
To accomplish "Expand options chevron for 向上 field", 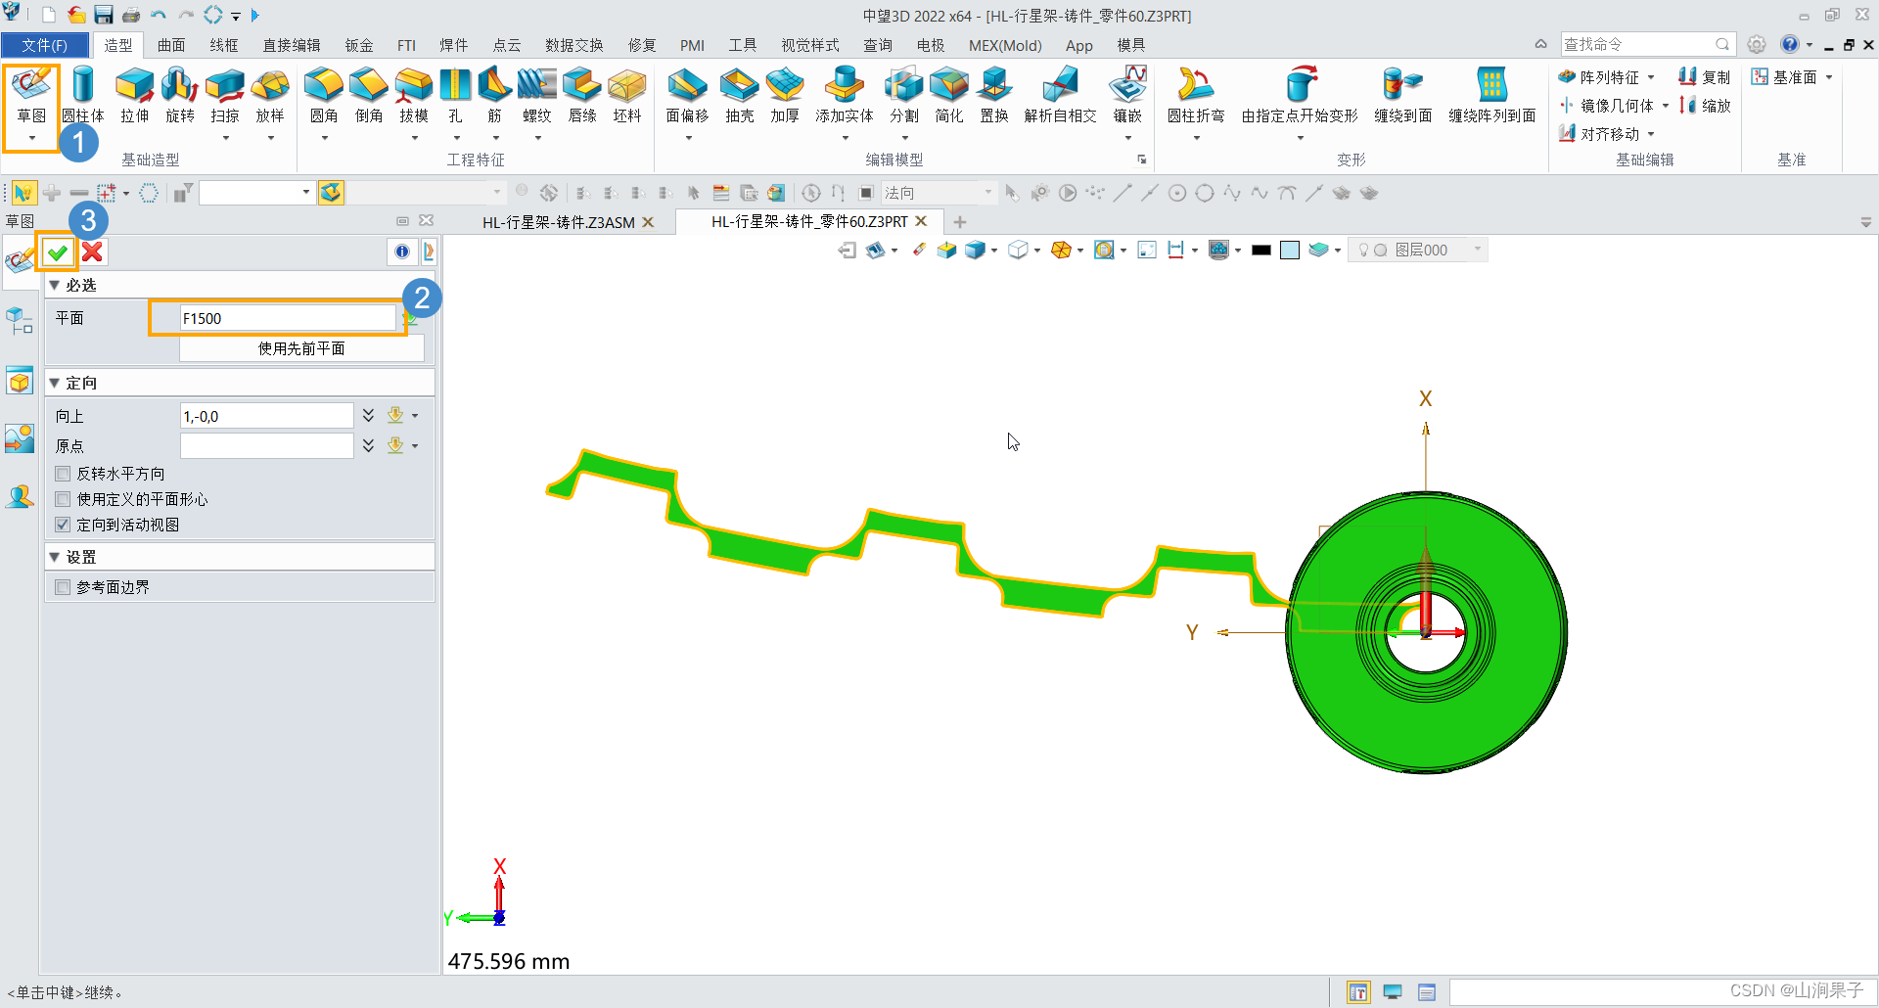I will click(x=368, y=415).
